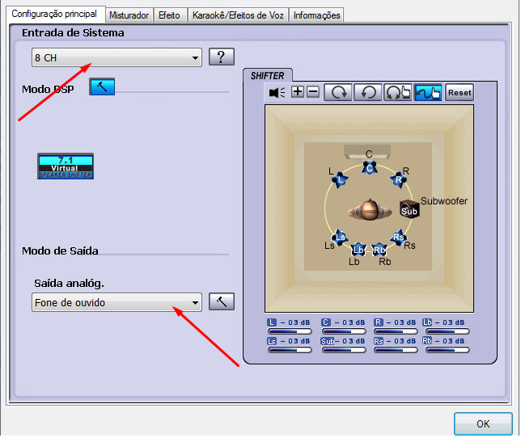This screenshot has height=442, width=521.
Task: Click the minus button to decrease volume
Action: (x=312, y=92)
